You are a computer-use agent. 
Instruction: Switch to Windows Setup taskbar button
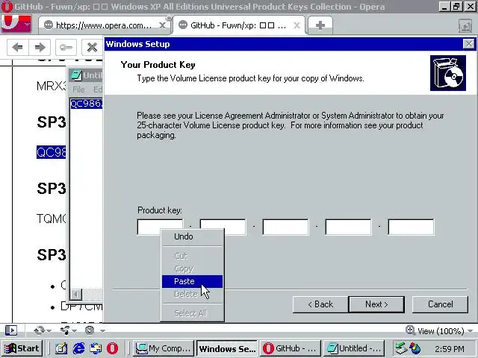click(x=227, y=348)
